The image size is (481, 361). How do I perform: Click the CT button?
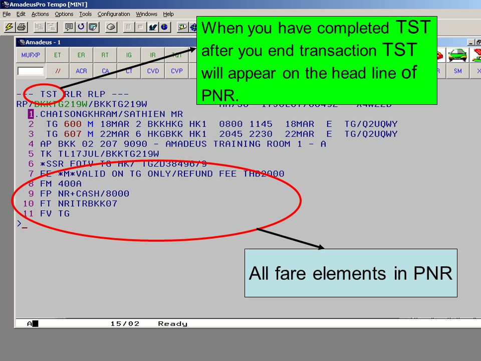129,71
